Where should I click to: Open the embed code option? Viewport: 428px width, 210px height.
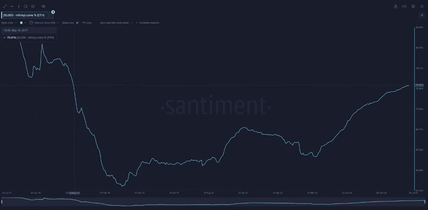point(404,6)
